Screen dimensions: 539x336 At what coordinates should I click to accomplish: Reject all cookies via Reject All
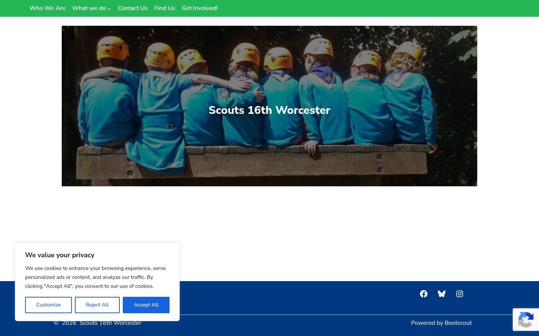click(x=97, y=305)
